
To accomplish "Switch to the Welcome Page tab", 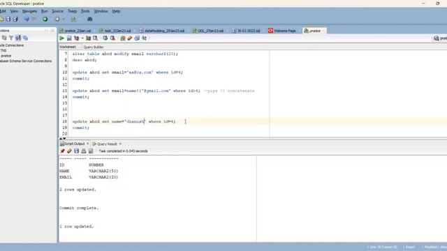I will point(284,31).
